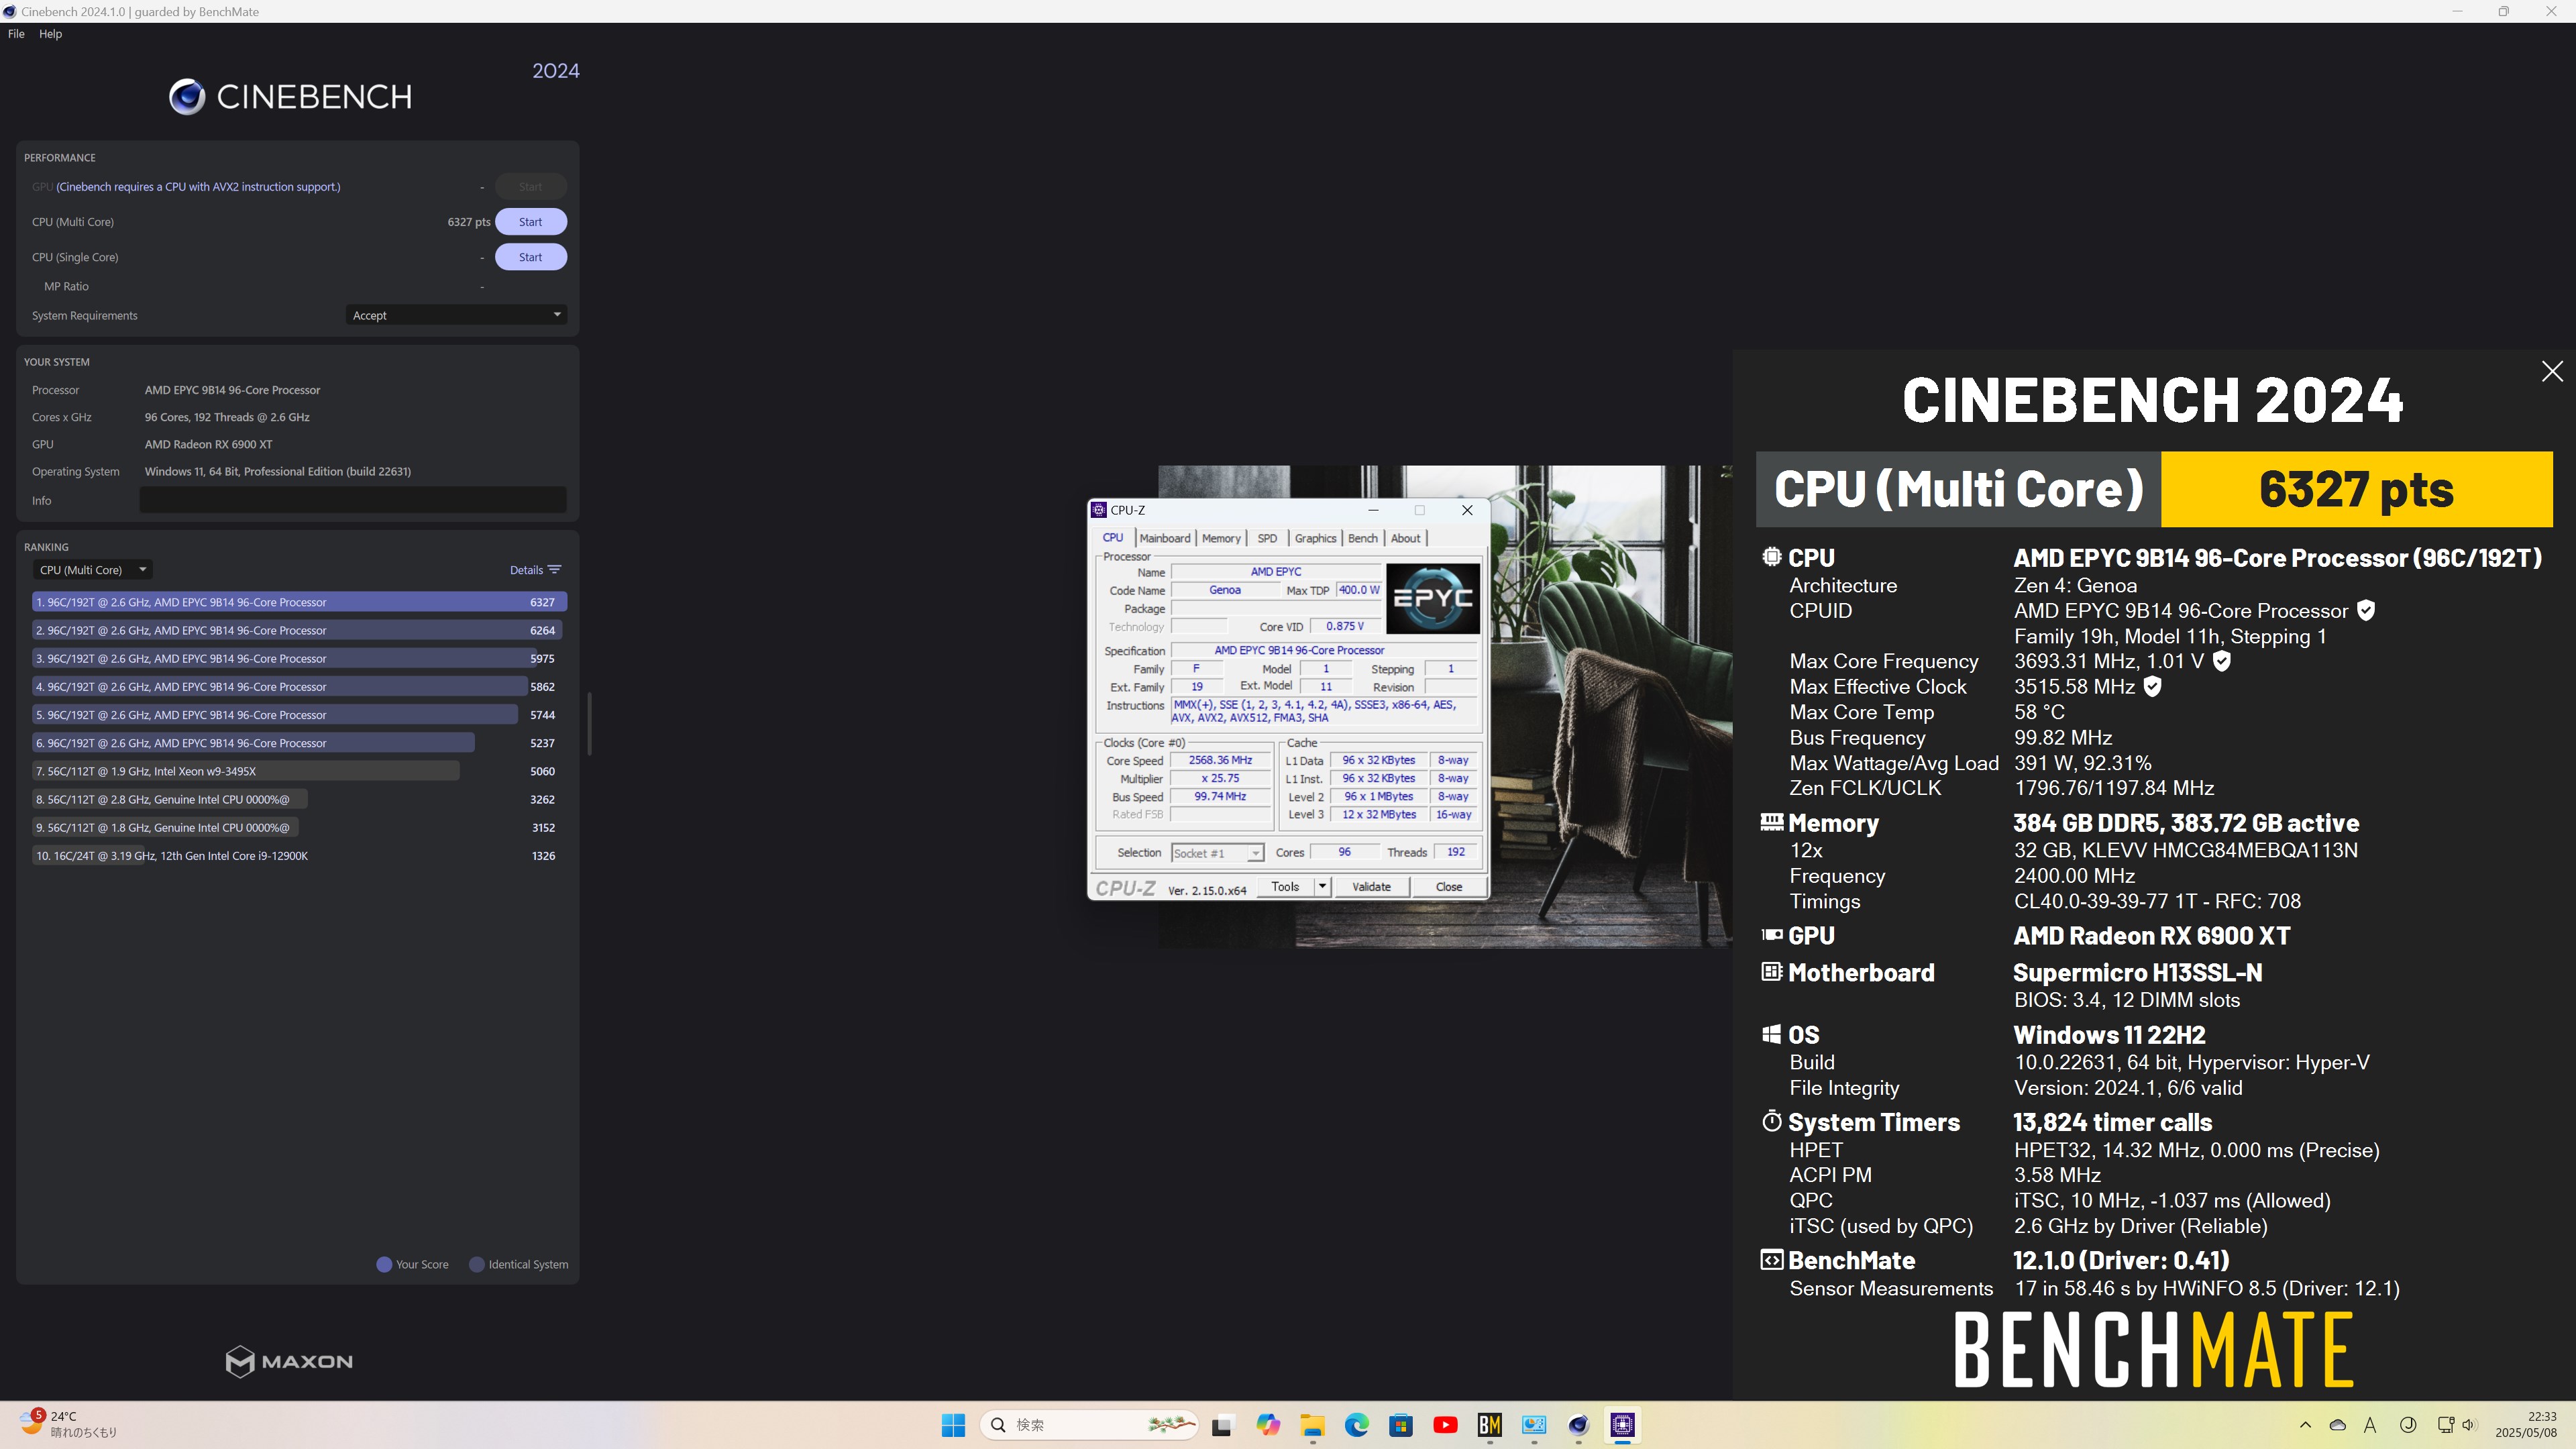Open the weather widget on the taskbar
The width and height of the screenshot is (2576, 1449).
[68, 1424]
